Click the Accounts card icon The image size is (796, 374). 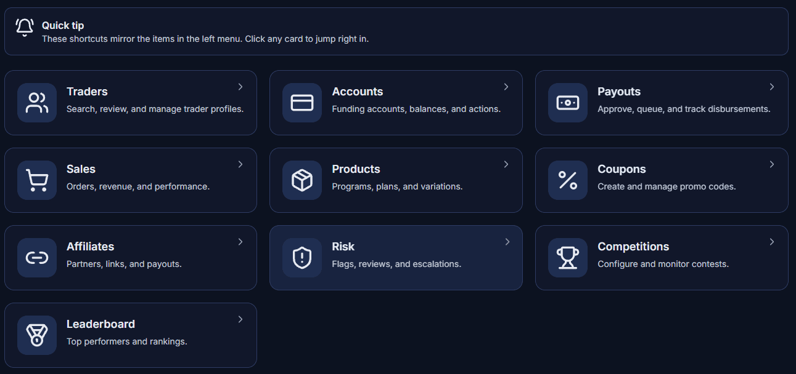pyautogui.click(x=302, y=102)
